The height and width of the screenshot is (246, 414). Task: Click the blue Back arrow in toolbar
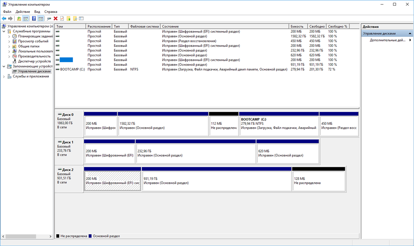[x=4, y=19]
